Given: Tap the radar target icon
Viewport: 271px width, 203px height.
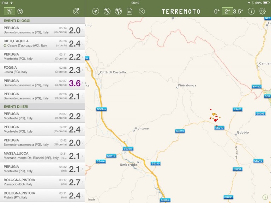Looking at the screenshot, I should 76,11.
